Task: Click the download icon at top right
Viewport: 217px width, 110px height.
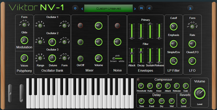Action: pos(190,8)
